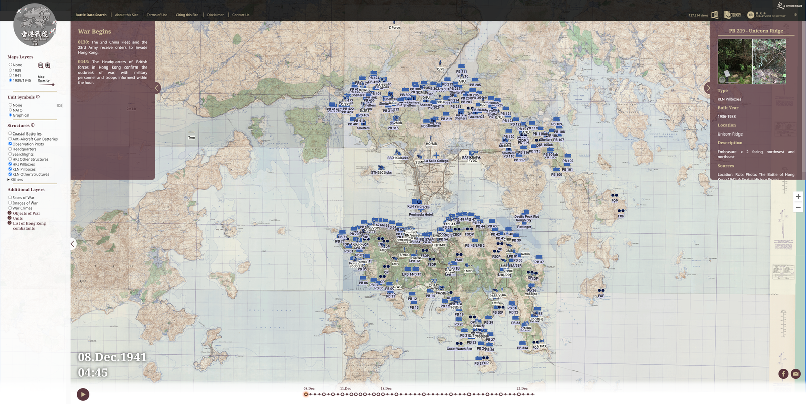Collapse the left sidebar using the arrow

pyautogui.click(x=73, y=244)
